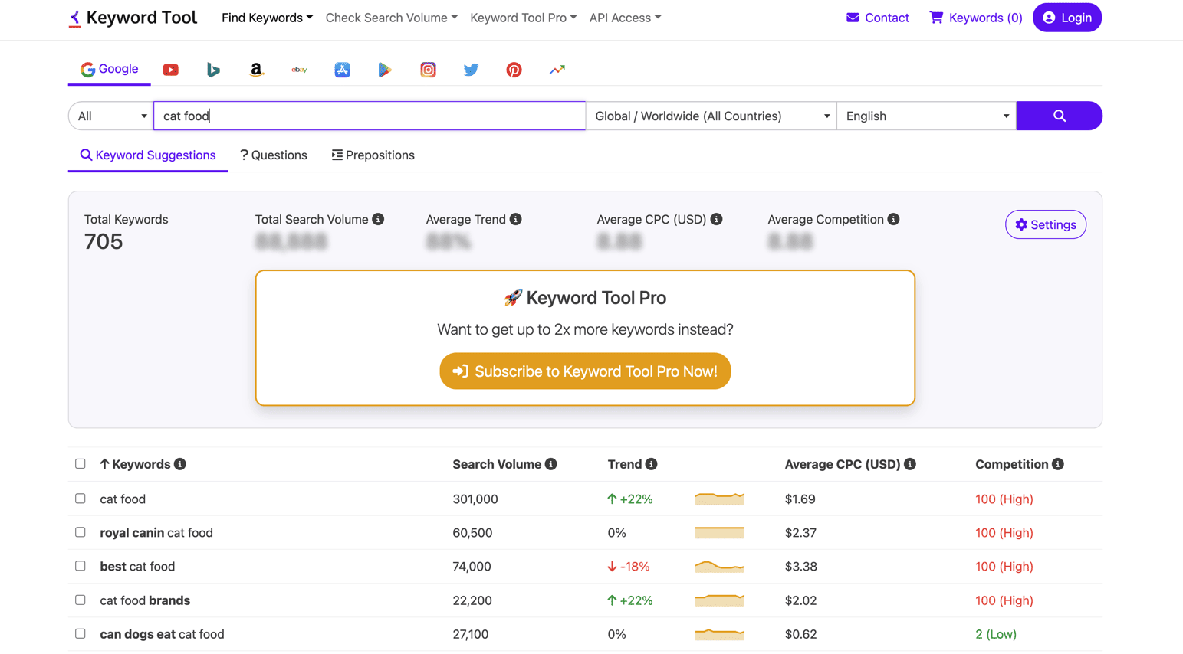Click the info icon beside Total Search Volume
Image resolution: width=1183 pixels, height=654 pixels.
pyautogui.click(x=378, y=219)
